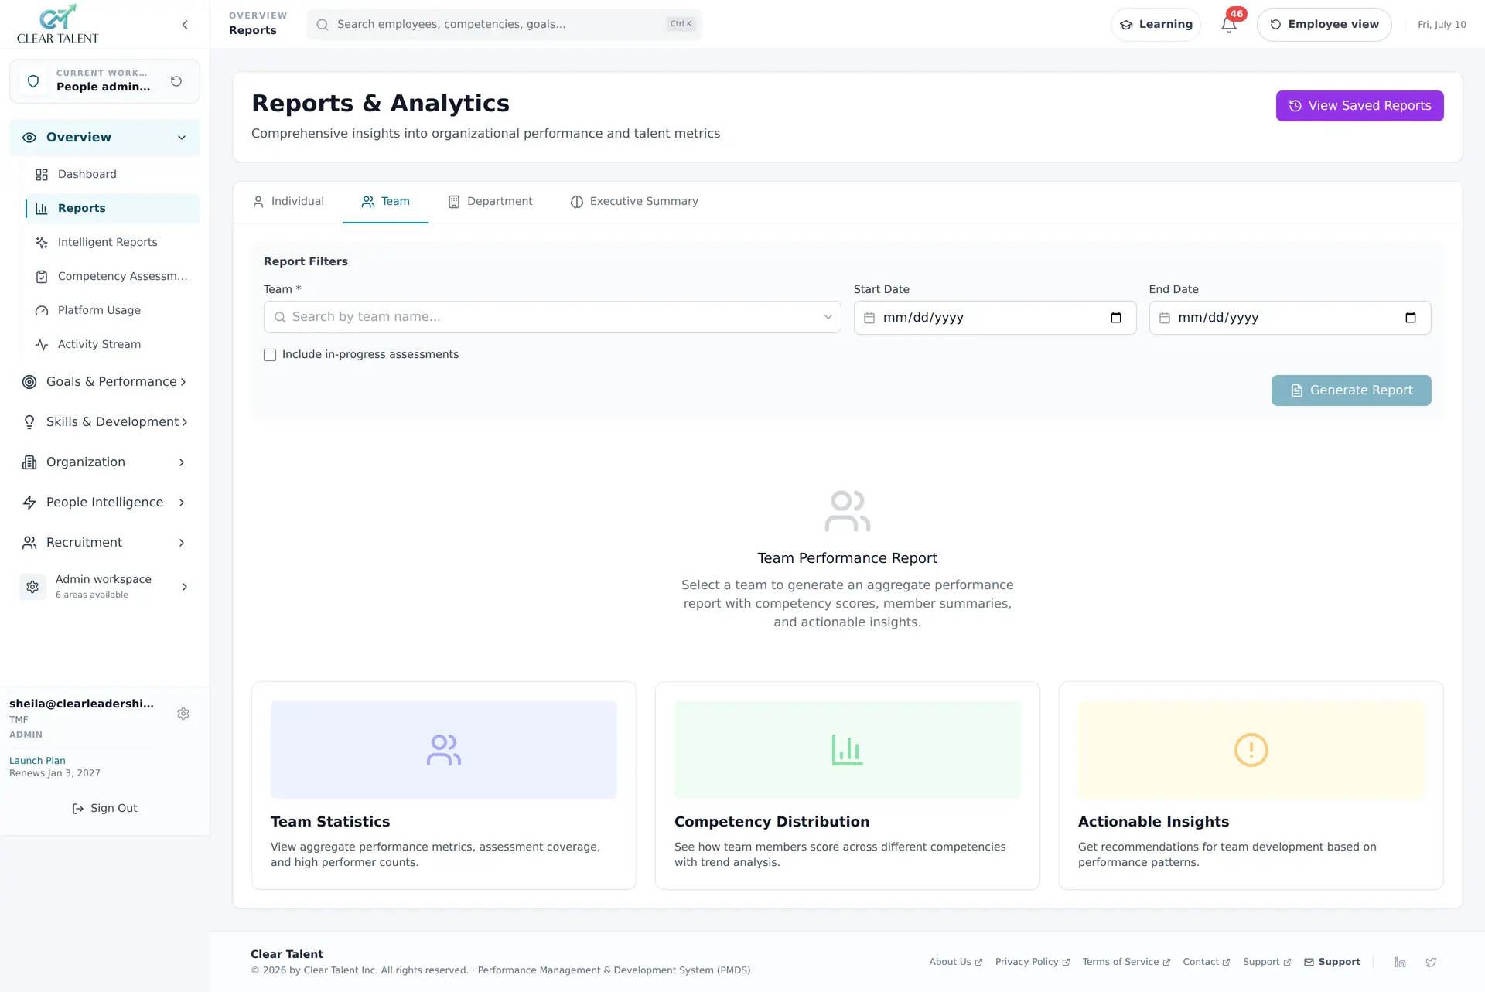1485x992 pixels.
Task: Expand the Organization menu
Action: point(104,462)
